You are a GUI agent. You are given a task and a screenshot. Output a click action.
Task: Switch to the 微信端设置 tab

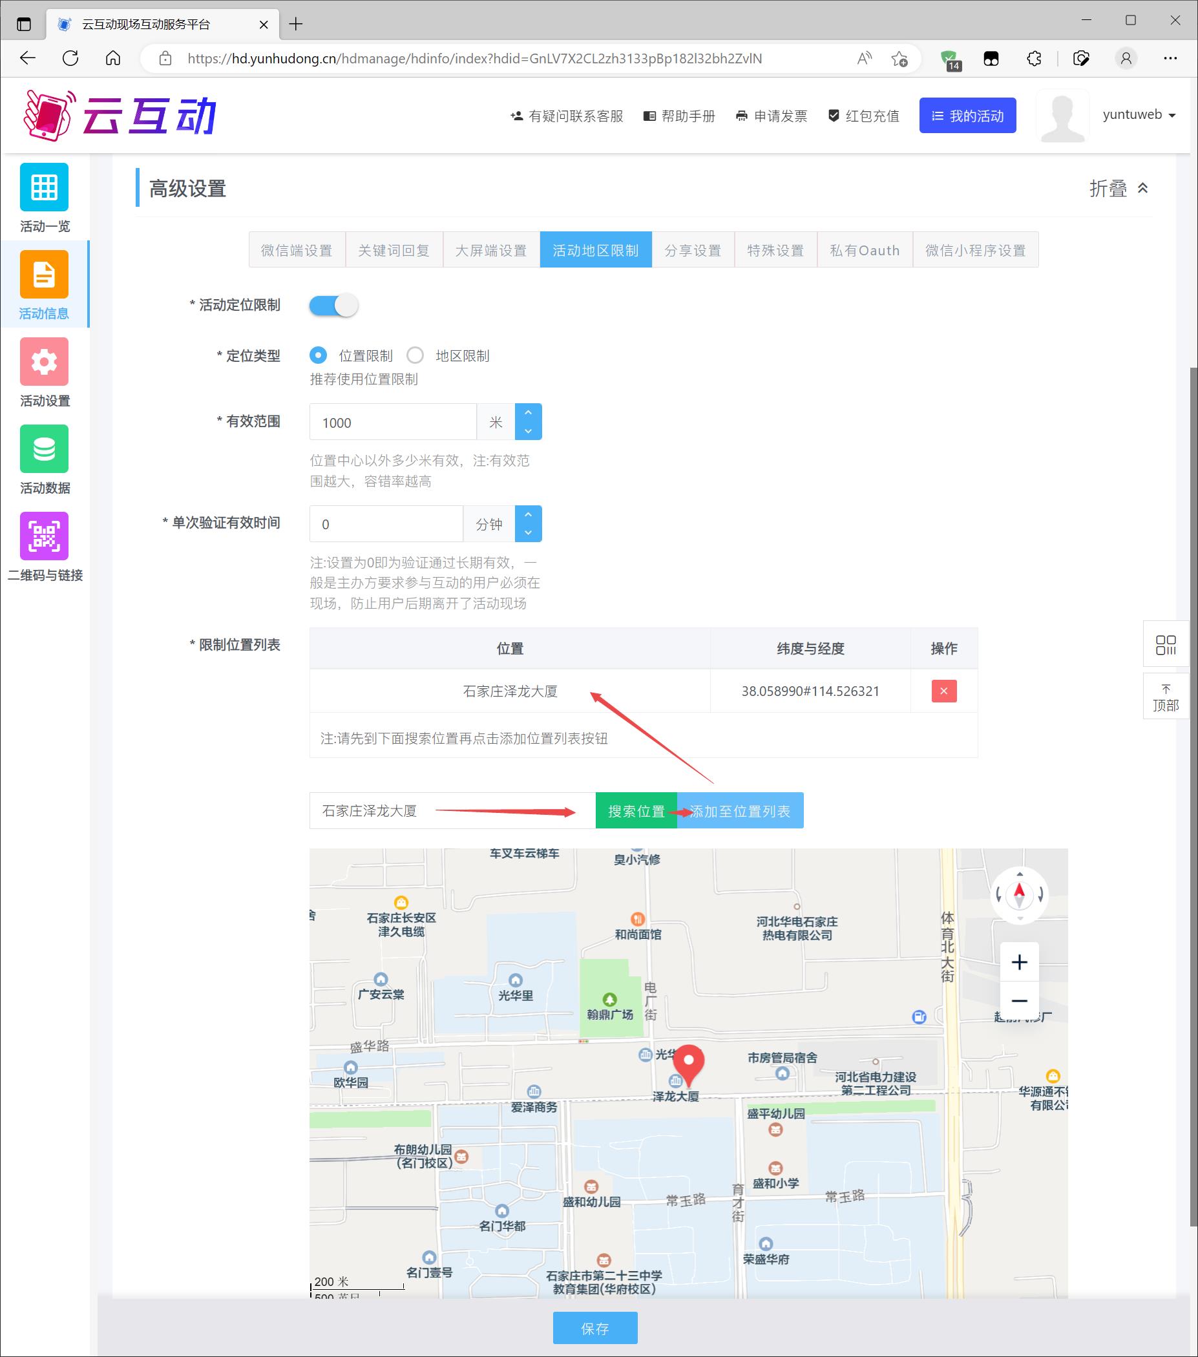pyautogui.click(x=297, y=250)
